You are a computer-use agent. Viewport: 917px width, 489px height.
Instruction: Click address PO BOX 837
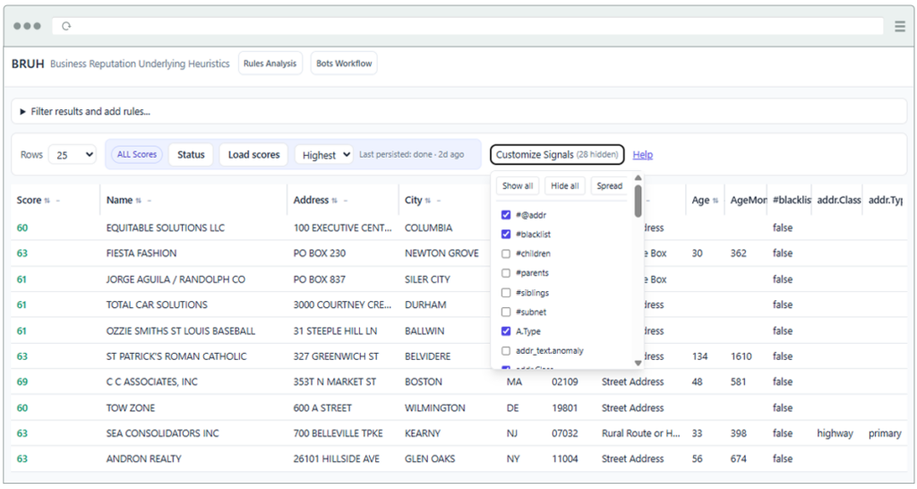tap(320, 279)
